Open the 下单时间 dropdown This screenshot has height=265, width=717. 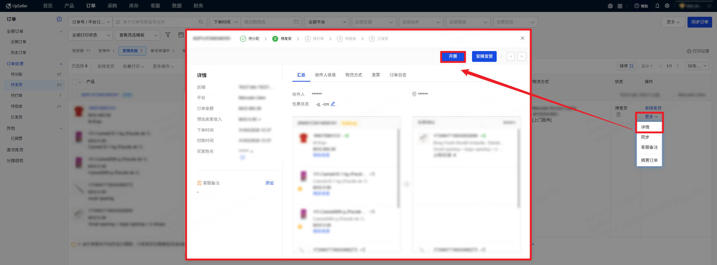(x=225, y=22)
